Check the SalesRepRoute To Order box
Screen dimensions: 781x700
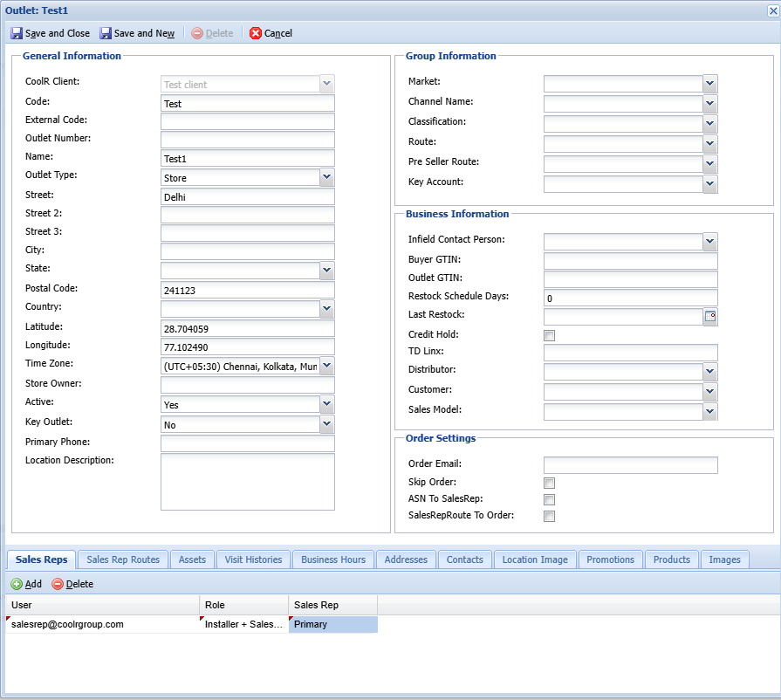point(550,517)
